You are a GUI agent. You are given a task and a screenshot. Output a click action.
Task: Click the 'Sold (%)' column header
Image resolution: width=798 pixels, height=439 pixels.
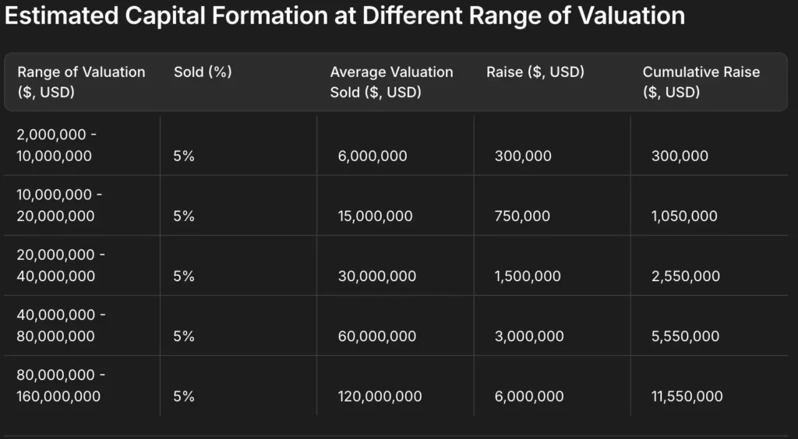(203, 72)
